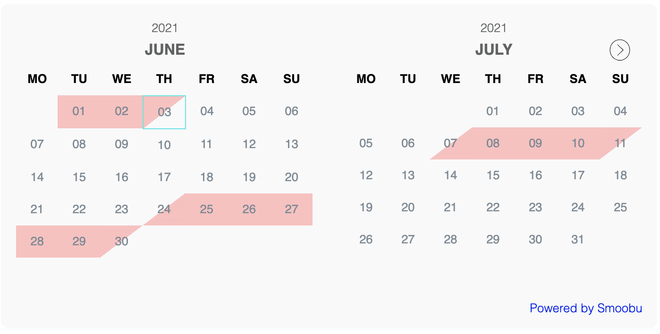Pick July 11 checkout day
660x334 pixels.
point(620,143)
